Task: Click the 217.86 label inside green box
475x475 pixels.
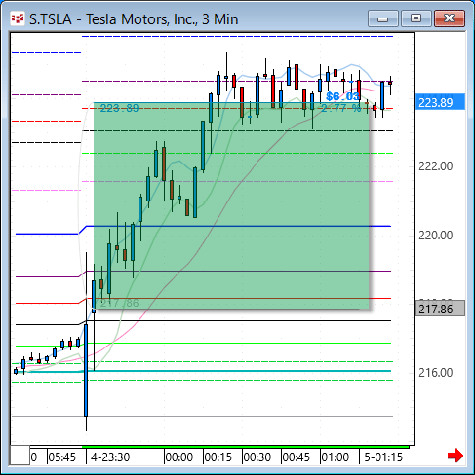Action: tap(119, 303)
